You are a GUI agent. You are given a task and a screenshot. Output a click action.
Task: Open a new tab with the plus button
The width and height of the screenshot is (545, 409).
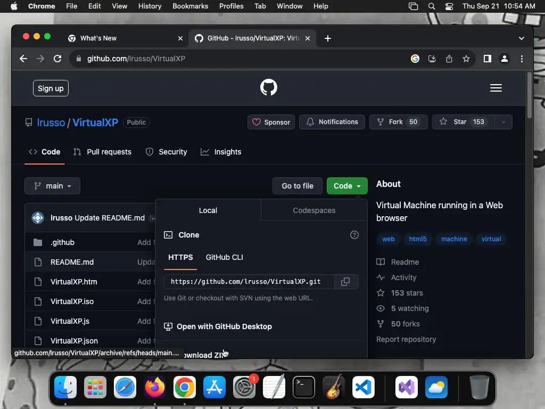(328, 38)
